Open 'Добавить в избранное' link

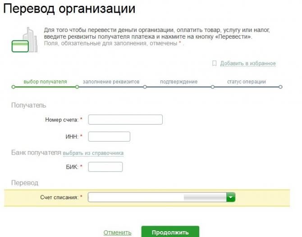coord(248,63)
